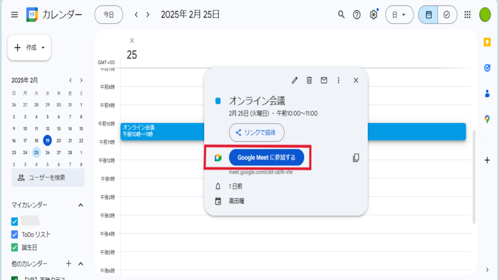Image resolution: width=499 pixels, height=280 pixels.
Task: Open Google Maps in side panel
Action: point(487,119)
